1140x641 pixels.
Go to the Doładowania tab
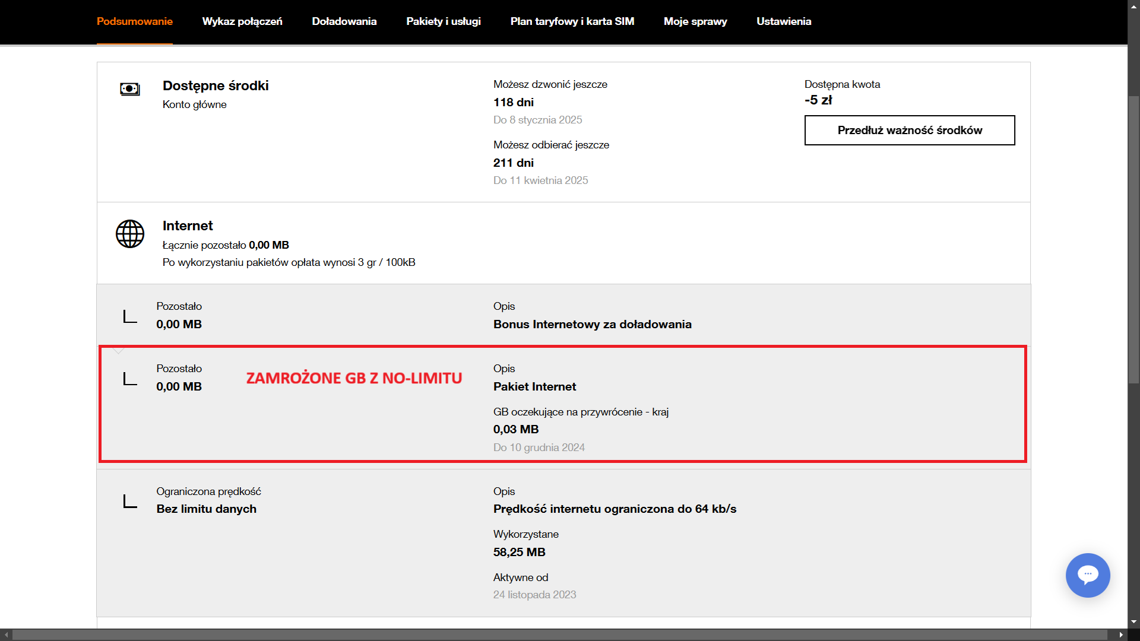344,21
